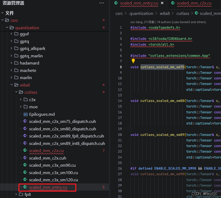
Task: Click the quantization open-folder icon
Action: coord(12,27)
